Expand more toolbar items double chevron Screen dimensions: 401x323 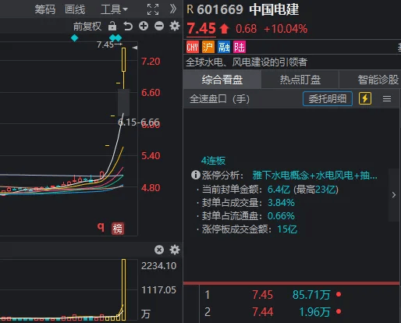coord(173,9)
